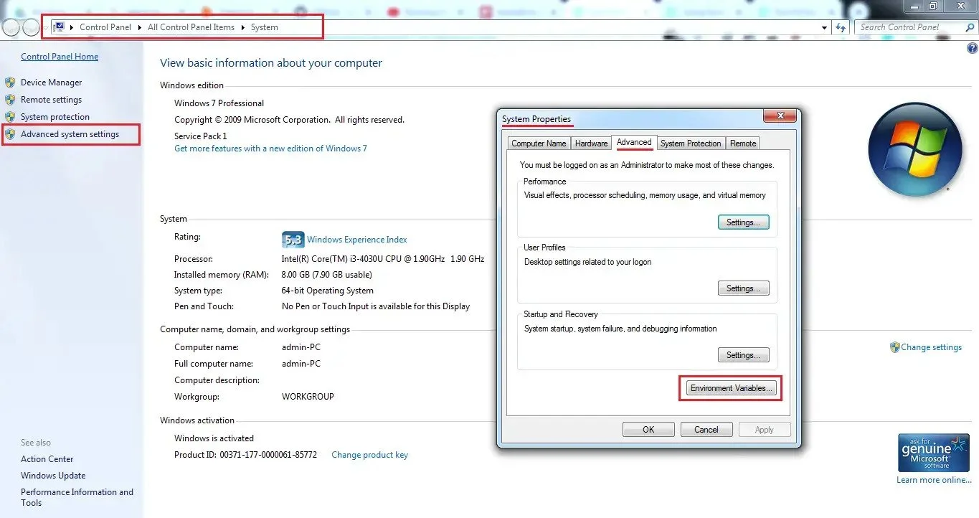Screen dimensions: 979x518
Task: Open the address bar dropdown arrow
Action: (x=825, y=27)
